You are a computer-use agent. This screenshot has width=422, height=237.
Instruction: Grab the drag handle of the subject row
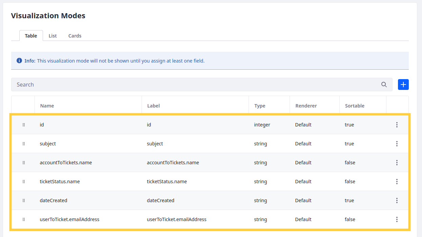click(24, 144)
